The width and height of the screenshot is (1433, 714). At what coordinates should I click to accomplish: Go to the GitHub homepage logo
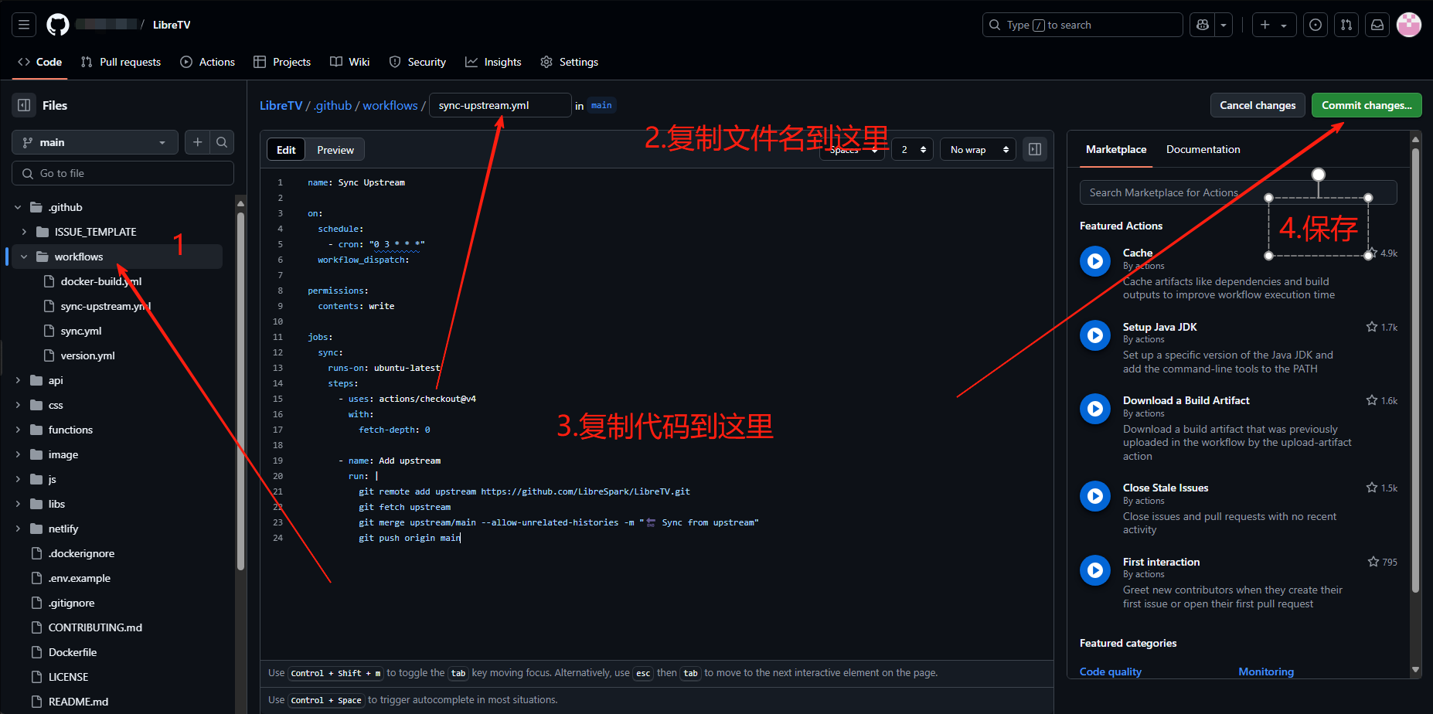[x=58, y=25]
